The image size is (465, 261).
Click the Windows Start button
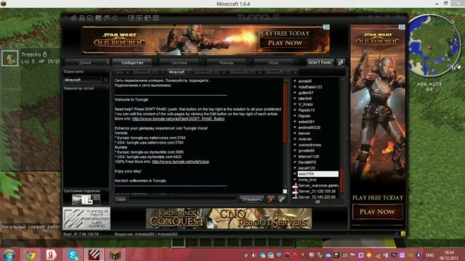coord(9,254)
